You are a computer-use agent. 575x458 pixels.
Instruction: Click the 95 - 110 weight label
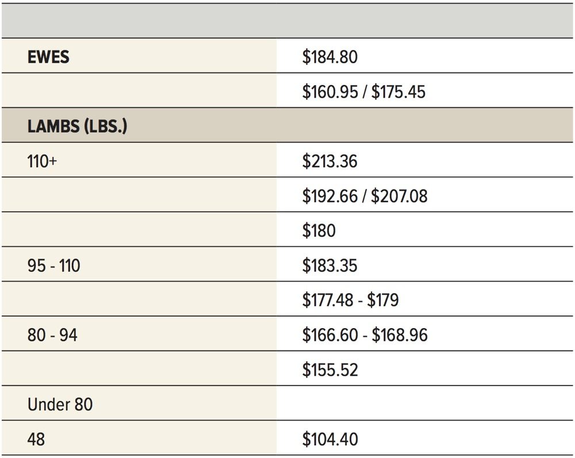coord(53,266)
